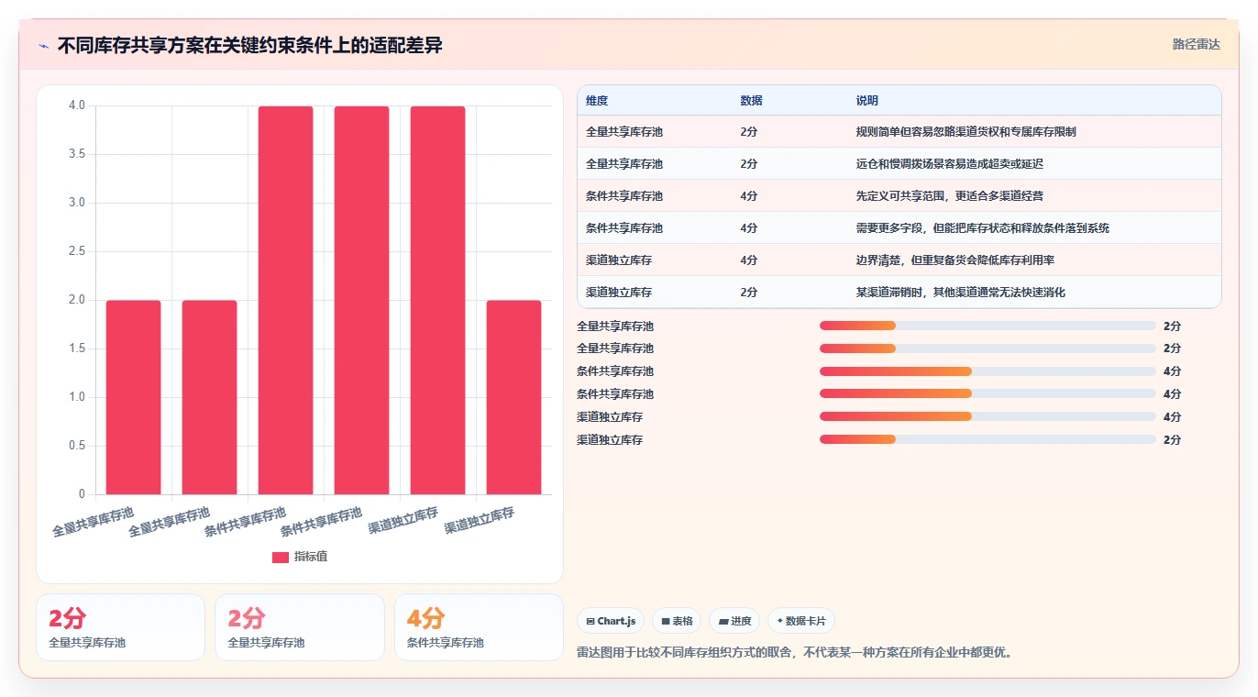Click the footer note starting with 雷达图用于比较
This screenshot has height=697, width=1258.
(x=794, y=653)
